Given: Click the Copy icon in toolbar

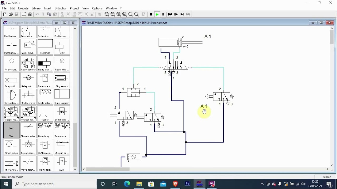Looking at the screenshot, I should click(49, 14).
